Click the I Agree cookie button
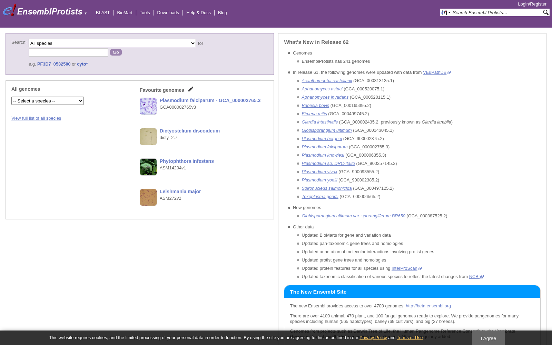The width and height of the screenshot is (552, 345). (489, 338)
